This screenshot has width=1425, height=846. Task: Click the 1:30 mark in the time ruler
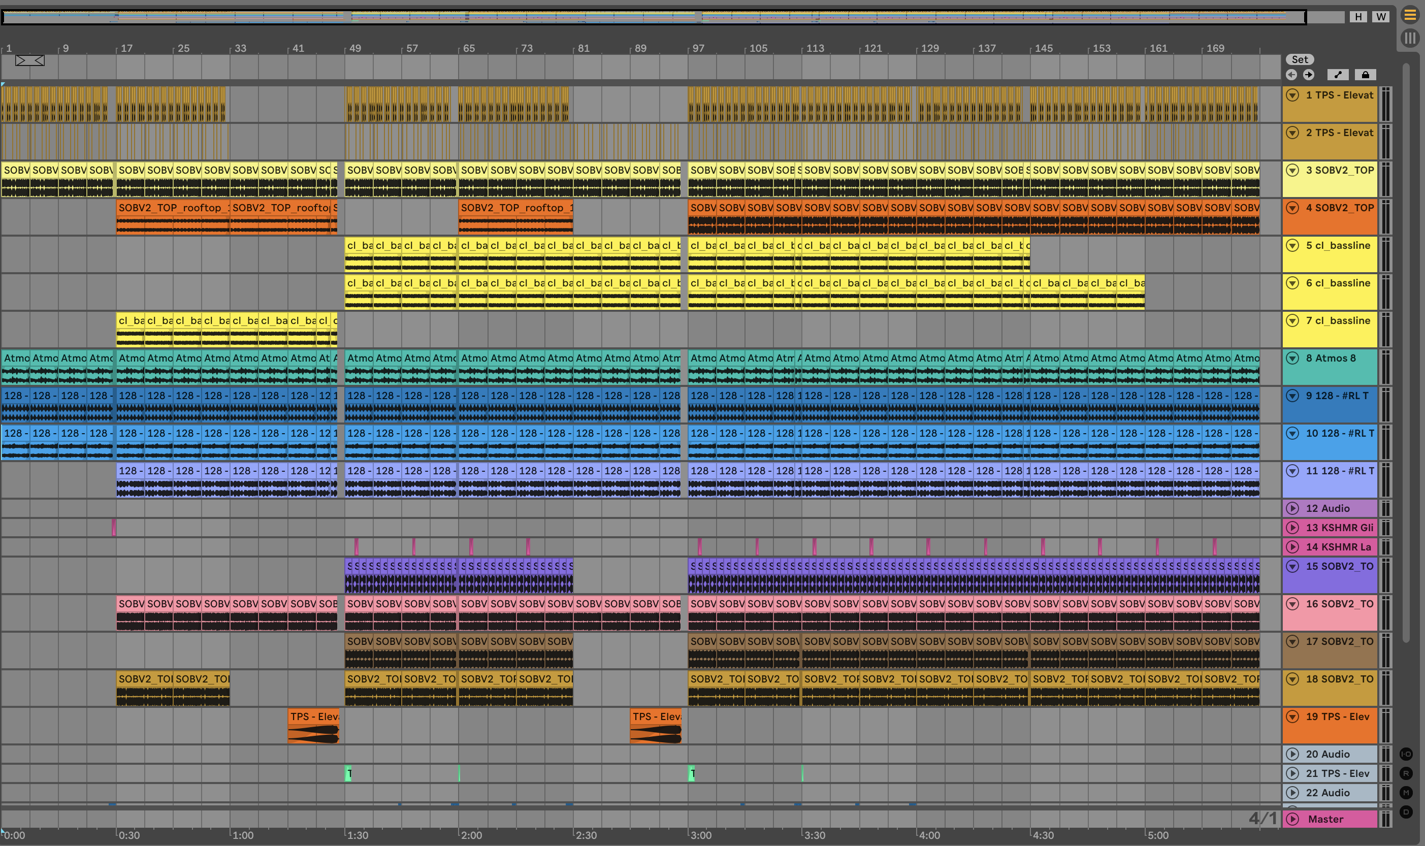click(358, 835)
